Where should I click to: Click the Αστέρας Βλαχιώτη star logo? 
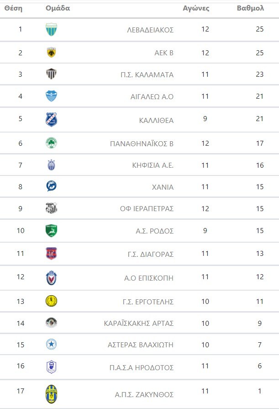tap(52, 344)
